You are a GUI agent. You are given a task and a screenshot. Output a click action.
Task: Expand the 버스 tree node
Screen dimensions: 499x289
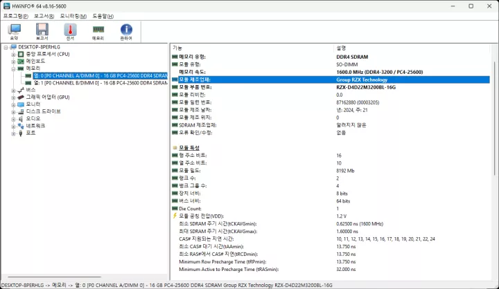(x=13, y=90)
